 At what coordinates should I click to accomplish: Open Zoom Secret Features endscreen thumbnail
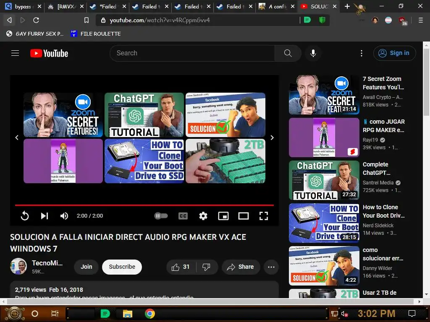(63, 115)
